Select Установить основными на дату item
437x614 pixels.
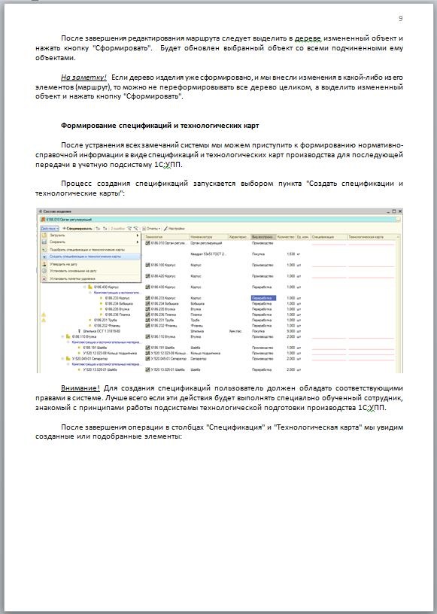coord(90,271)
